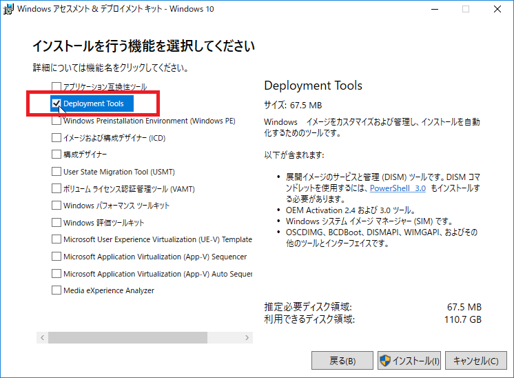This screenshot has width=514, height=378.
Task: Enable the Windows Preinstallation Environment checkbox
Action: click(56, 121)
